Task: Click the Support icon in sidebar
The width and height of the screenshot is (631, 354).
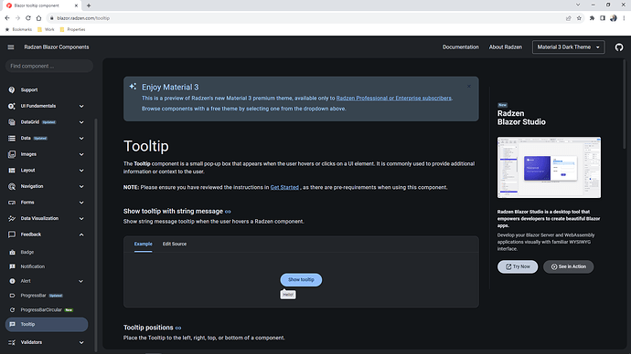Action: 12,90
